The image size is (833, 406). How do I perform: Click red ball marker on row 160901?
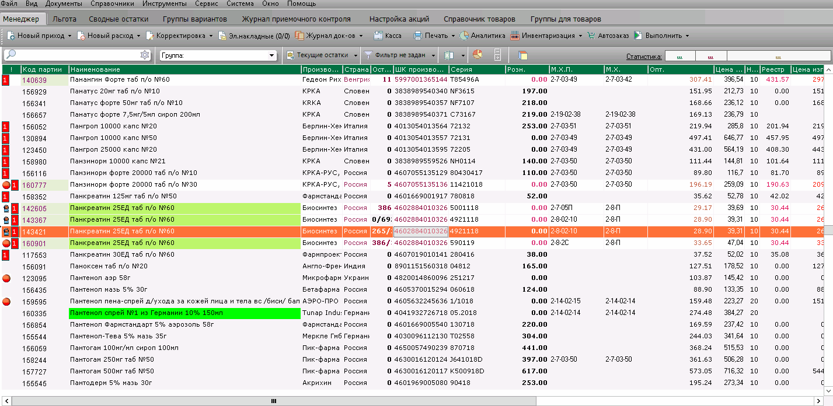point(6,243)
